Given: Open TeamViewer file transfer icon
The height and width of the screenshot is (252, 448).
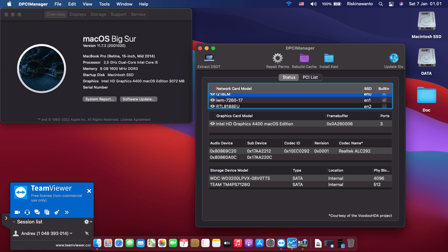Looking at the screenshot, I should [x=47, y=212].
